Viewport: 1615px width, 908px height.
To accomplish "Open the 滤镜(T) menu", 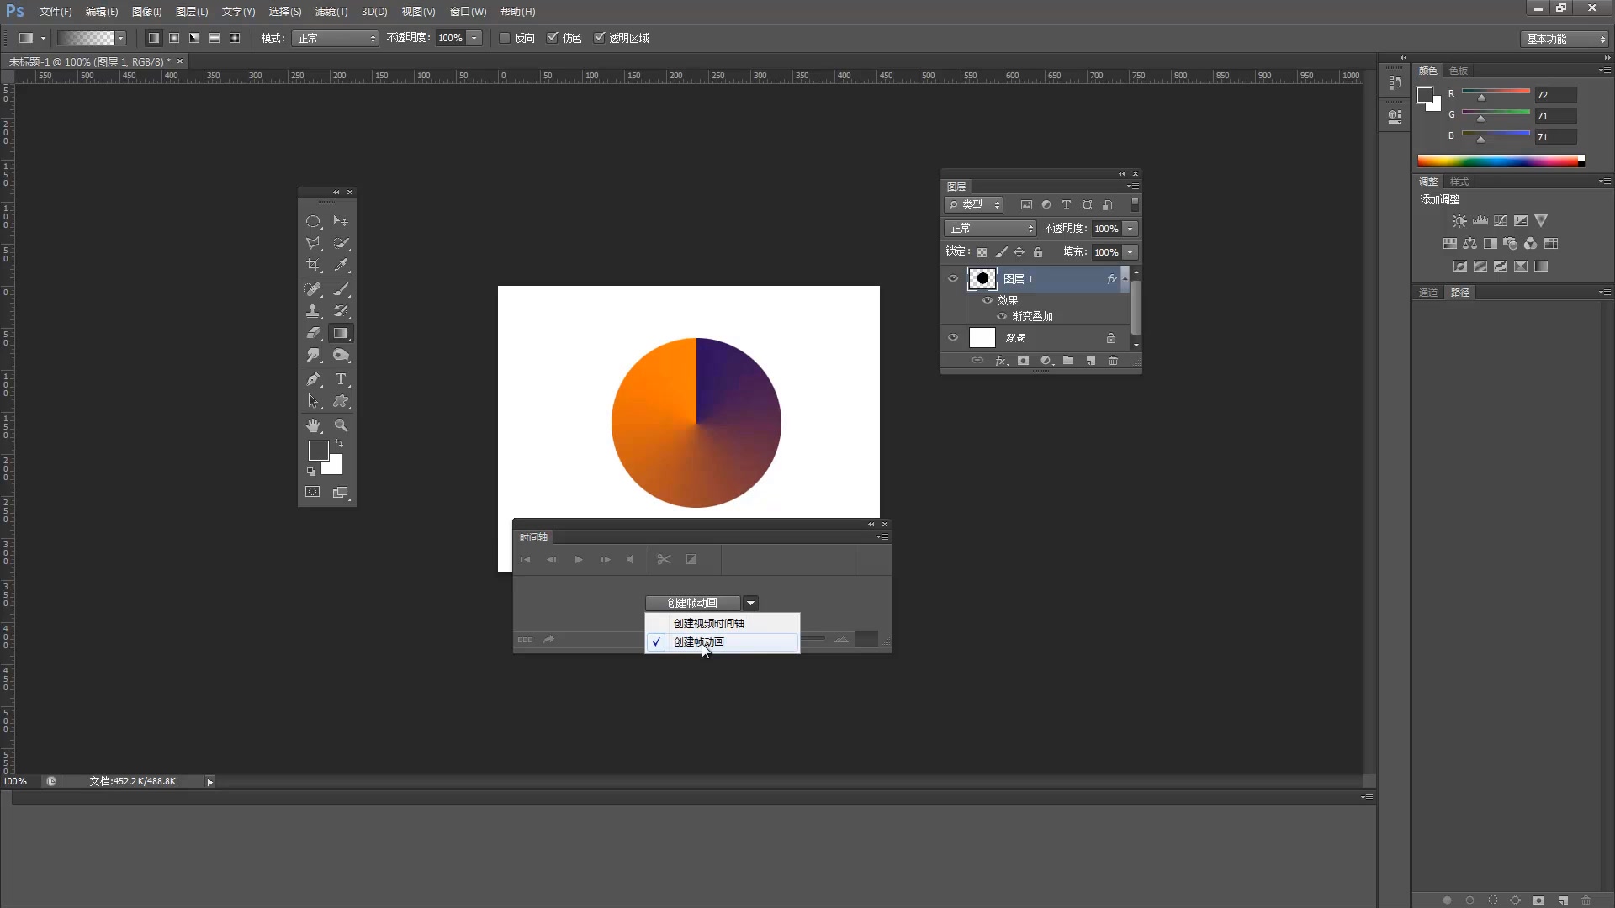I will click(331, 12).
